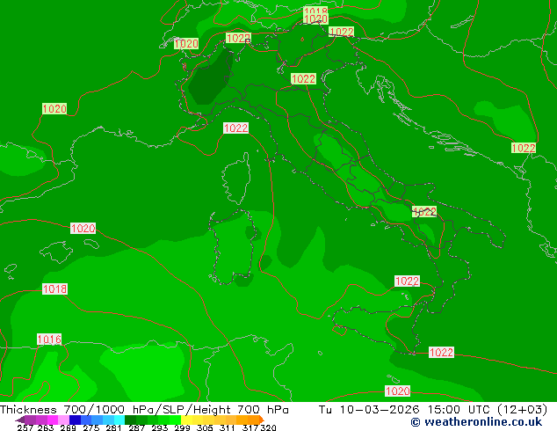The image size is (557, 431).
Task: Click the 1022 label over northern Italy
Action: click(x=303, y=79)
